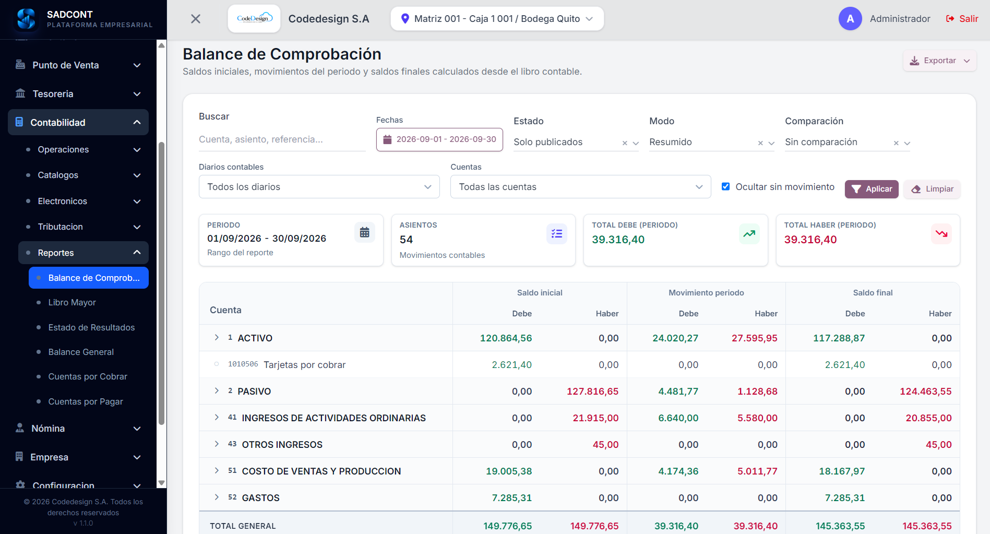Clear the Sin comparación selection

(x=896, y=143)
